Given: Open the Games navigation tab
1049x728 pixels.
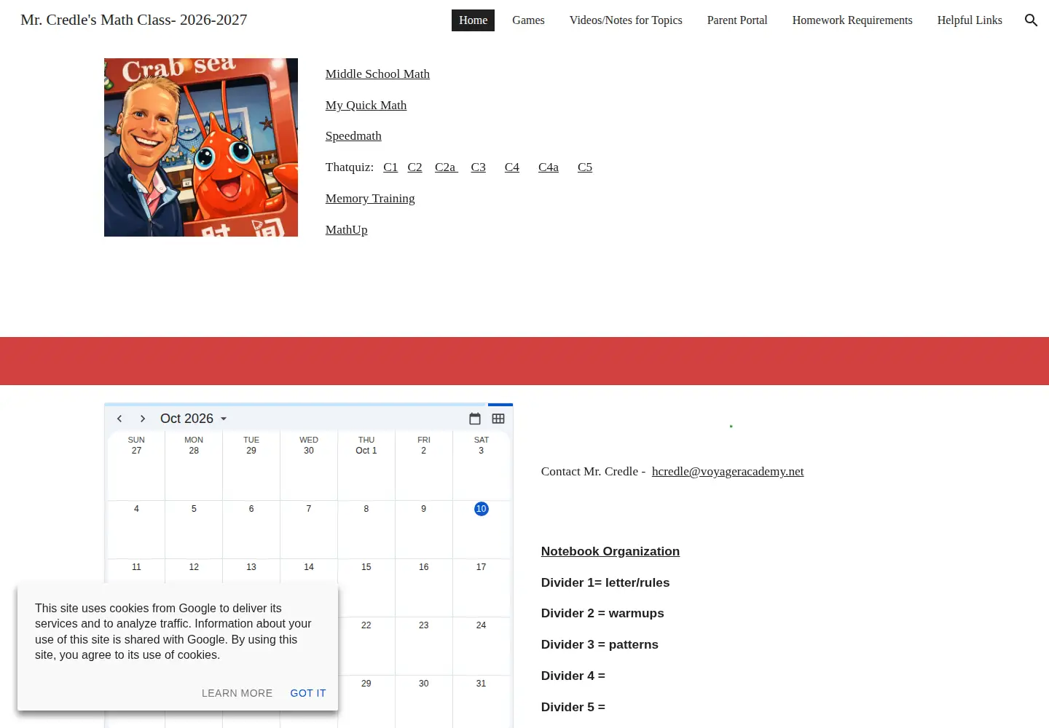Looking at the screenshot, I should [x=528, y=20].
